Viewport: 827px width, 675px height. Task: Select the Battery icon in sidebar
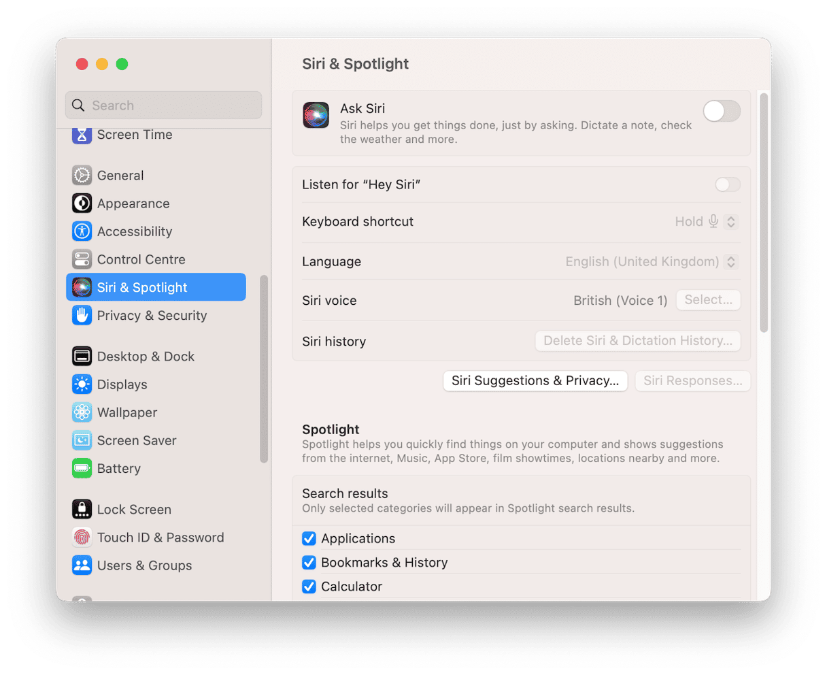tap(81, 468)
